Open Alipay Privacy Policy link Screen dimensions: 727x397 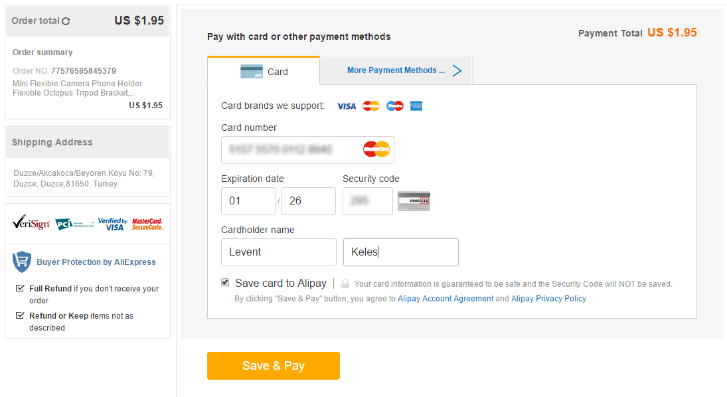(x=548, y=299)
